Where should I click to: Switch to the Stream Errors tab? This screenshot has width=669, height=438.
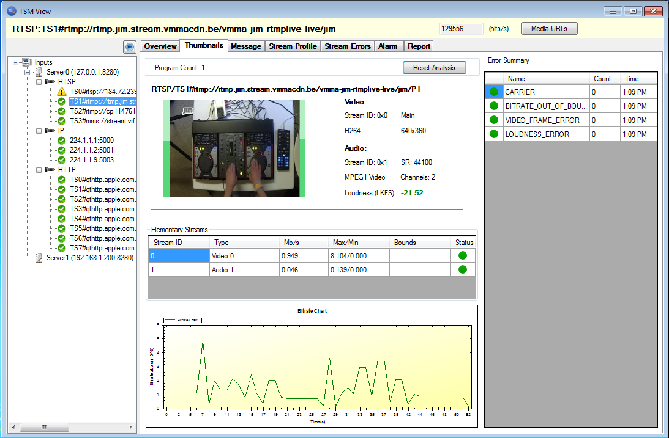click(347, 46)
